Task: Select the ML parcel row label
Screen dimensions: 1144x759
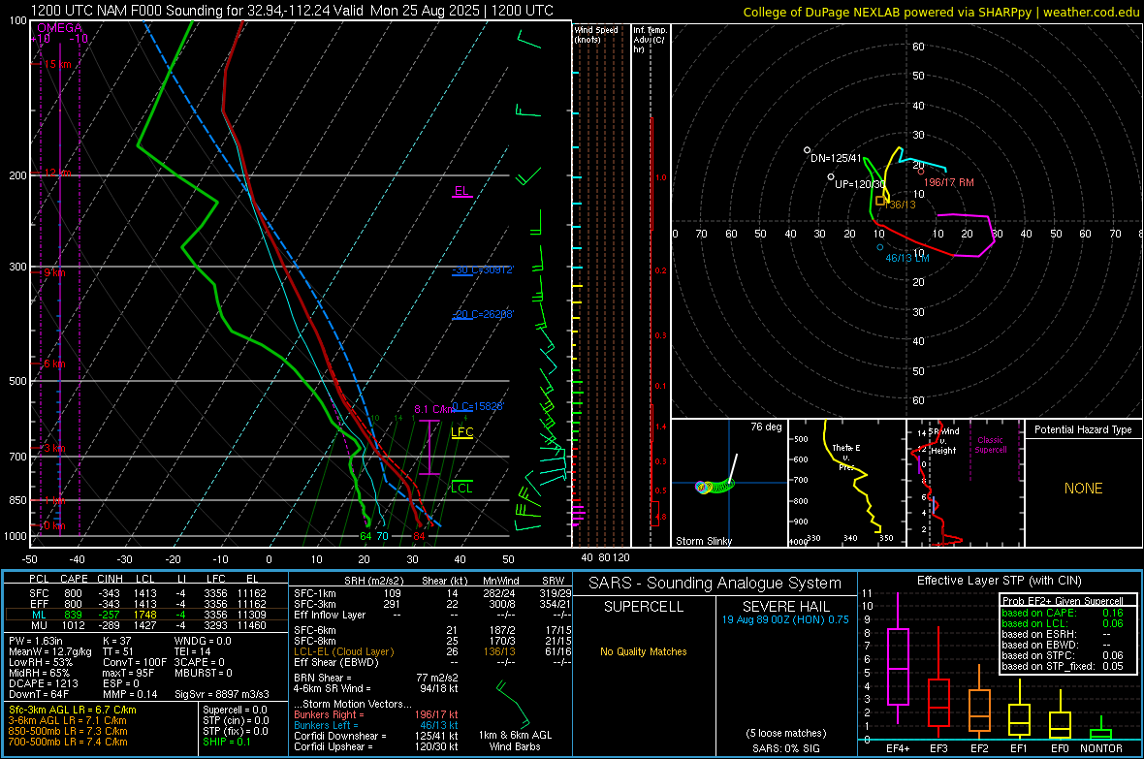Action: (x=39, y=616)
